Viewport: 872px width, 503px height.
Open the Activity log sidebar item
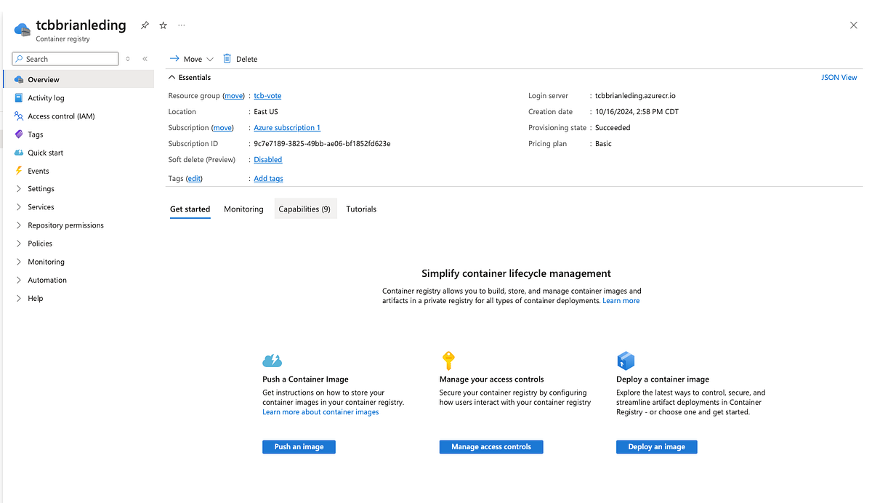pos(46,97)
